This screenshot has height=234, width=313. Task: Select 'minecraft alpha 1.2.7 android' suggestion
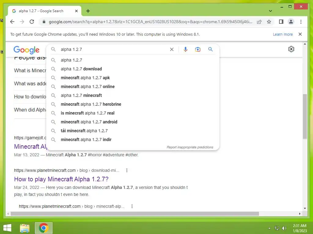133,122
